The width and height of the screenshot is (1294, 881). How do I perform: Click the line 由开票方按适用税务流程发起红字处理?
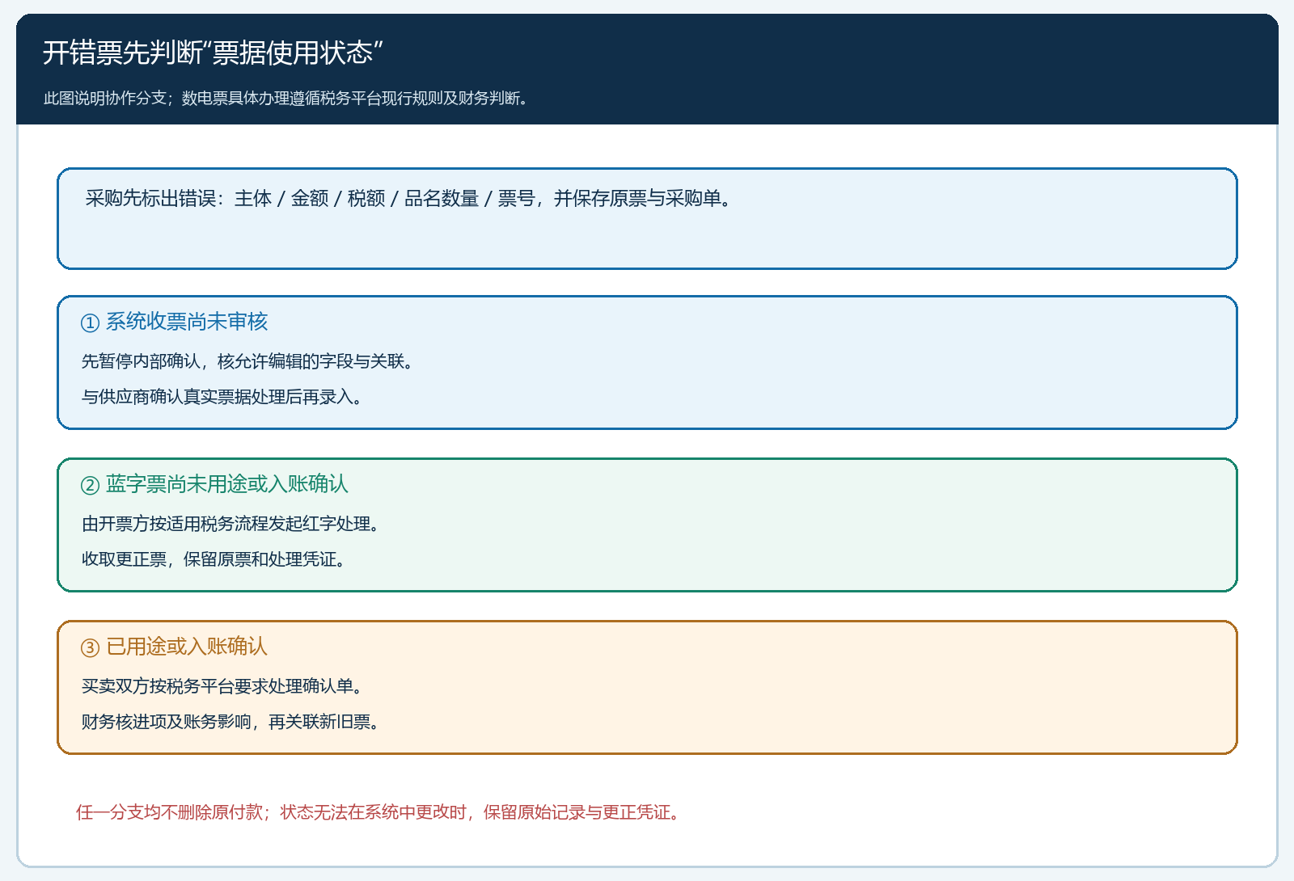point(232,524)
